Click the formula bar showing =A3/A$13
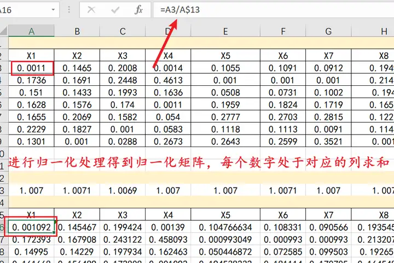Image resolution: width=394 pixels, height=263 pixels. (274, 10)
